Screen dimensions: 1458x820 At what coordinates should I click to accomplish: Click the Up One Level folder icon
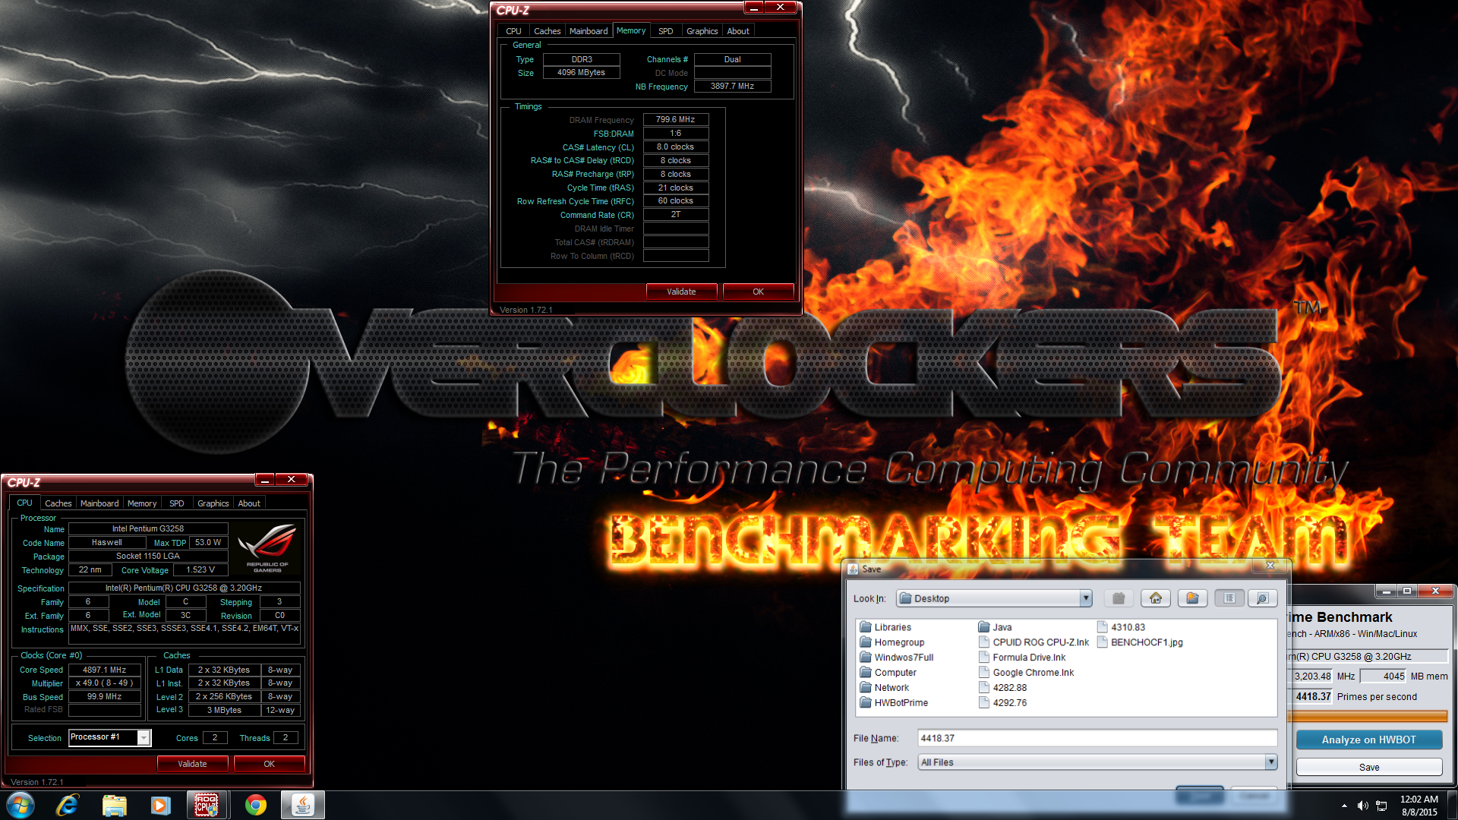(x=1119, y=598)
